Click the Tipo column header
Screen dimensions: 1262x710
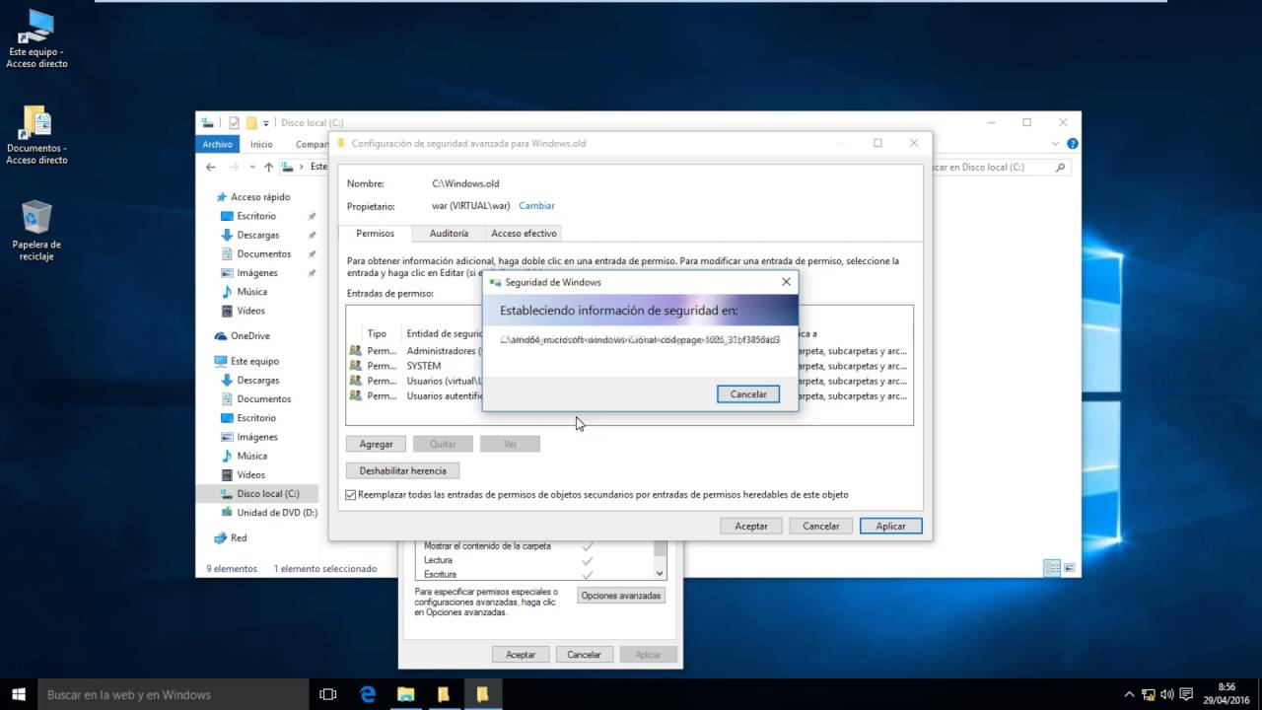[x=377, y=334]
